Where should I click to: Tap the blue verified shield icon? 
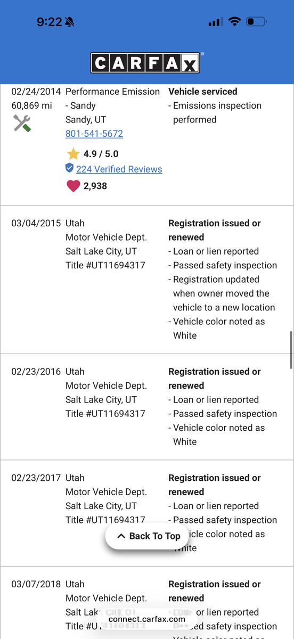[69, 169]
